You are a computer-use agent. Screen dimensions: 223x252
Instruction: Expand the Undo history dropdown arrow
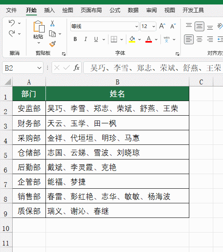[19, 23]
